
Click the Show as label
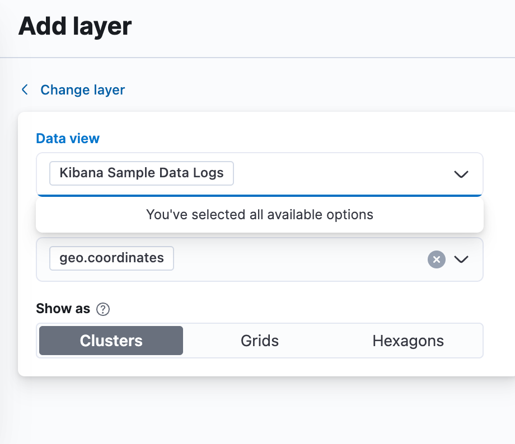tap(63, 309)
